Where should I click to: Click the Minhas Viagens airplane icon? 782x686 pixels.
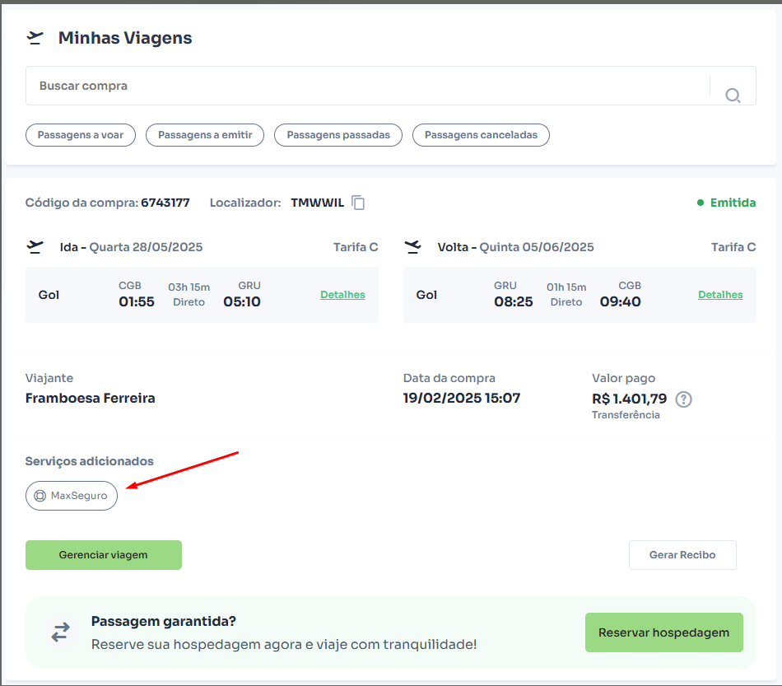tap(35, 38)
